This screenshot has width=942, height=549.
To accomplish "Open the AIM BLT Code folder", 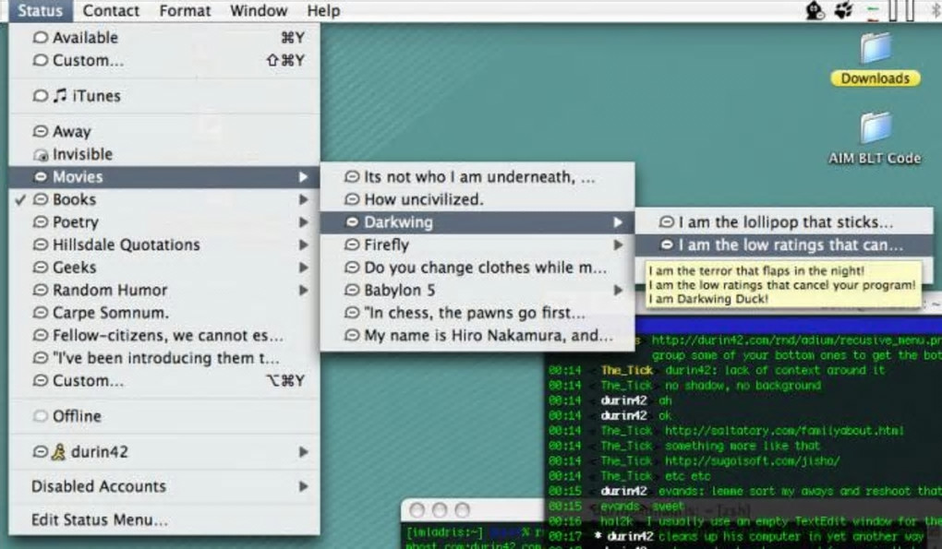I will [x=875, y=138].
